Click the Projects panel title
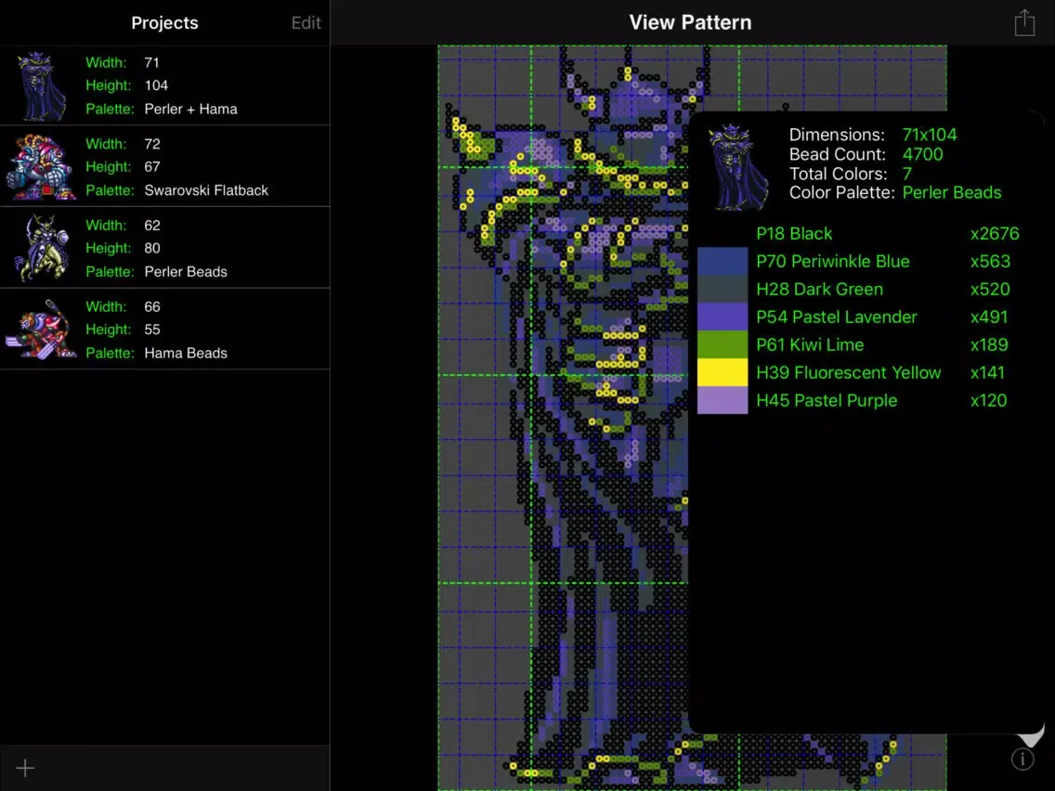This screenshot has height=791, width=1055. click(x=165, y=23)
